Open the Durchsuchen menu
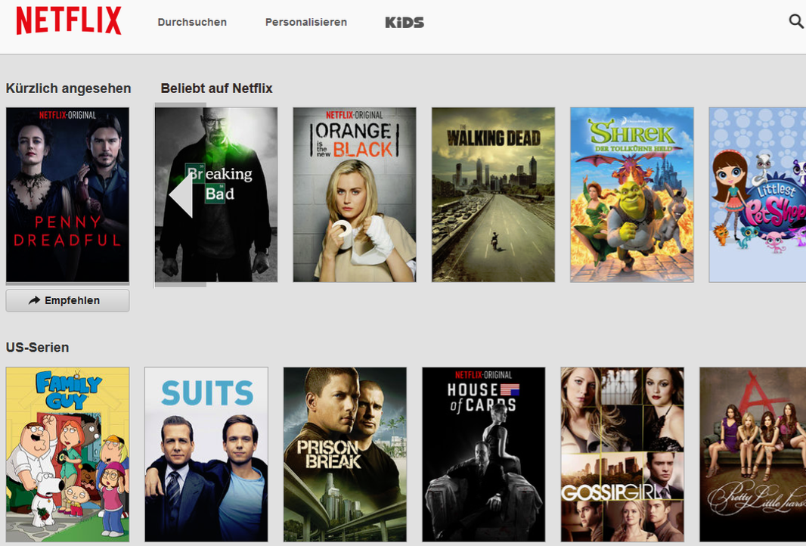The height and width of the screenshot is (546, 806). point(192,22)
